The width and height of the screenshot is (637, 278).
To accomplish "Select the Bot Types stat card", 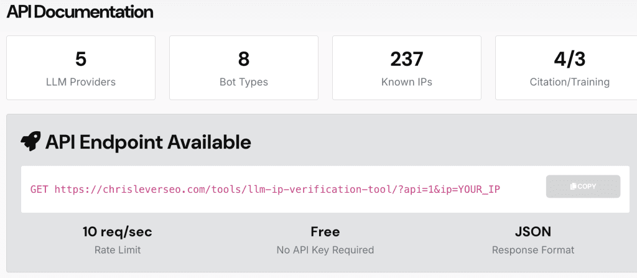I will 244,68.
